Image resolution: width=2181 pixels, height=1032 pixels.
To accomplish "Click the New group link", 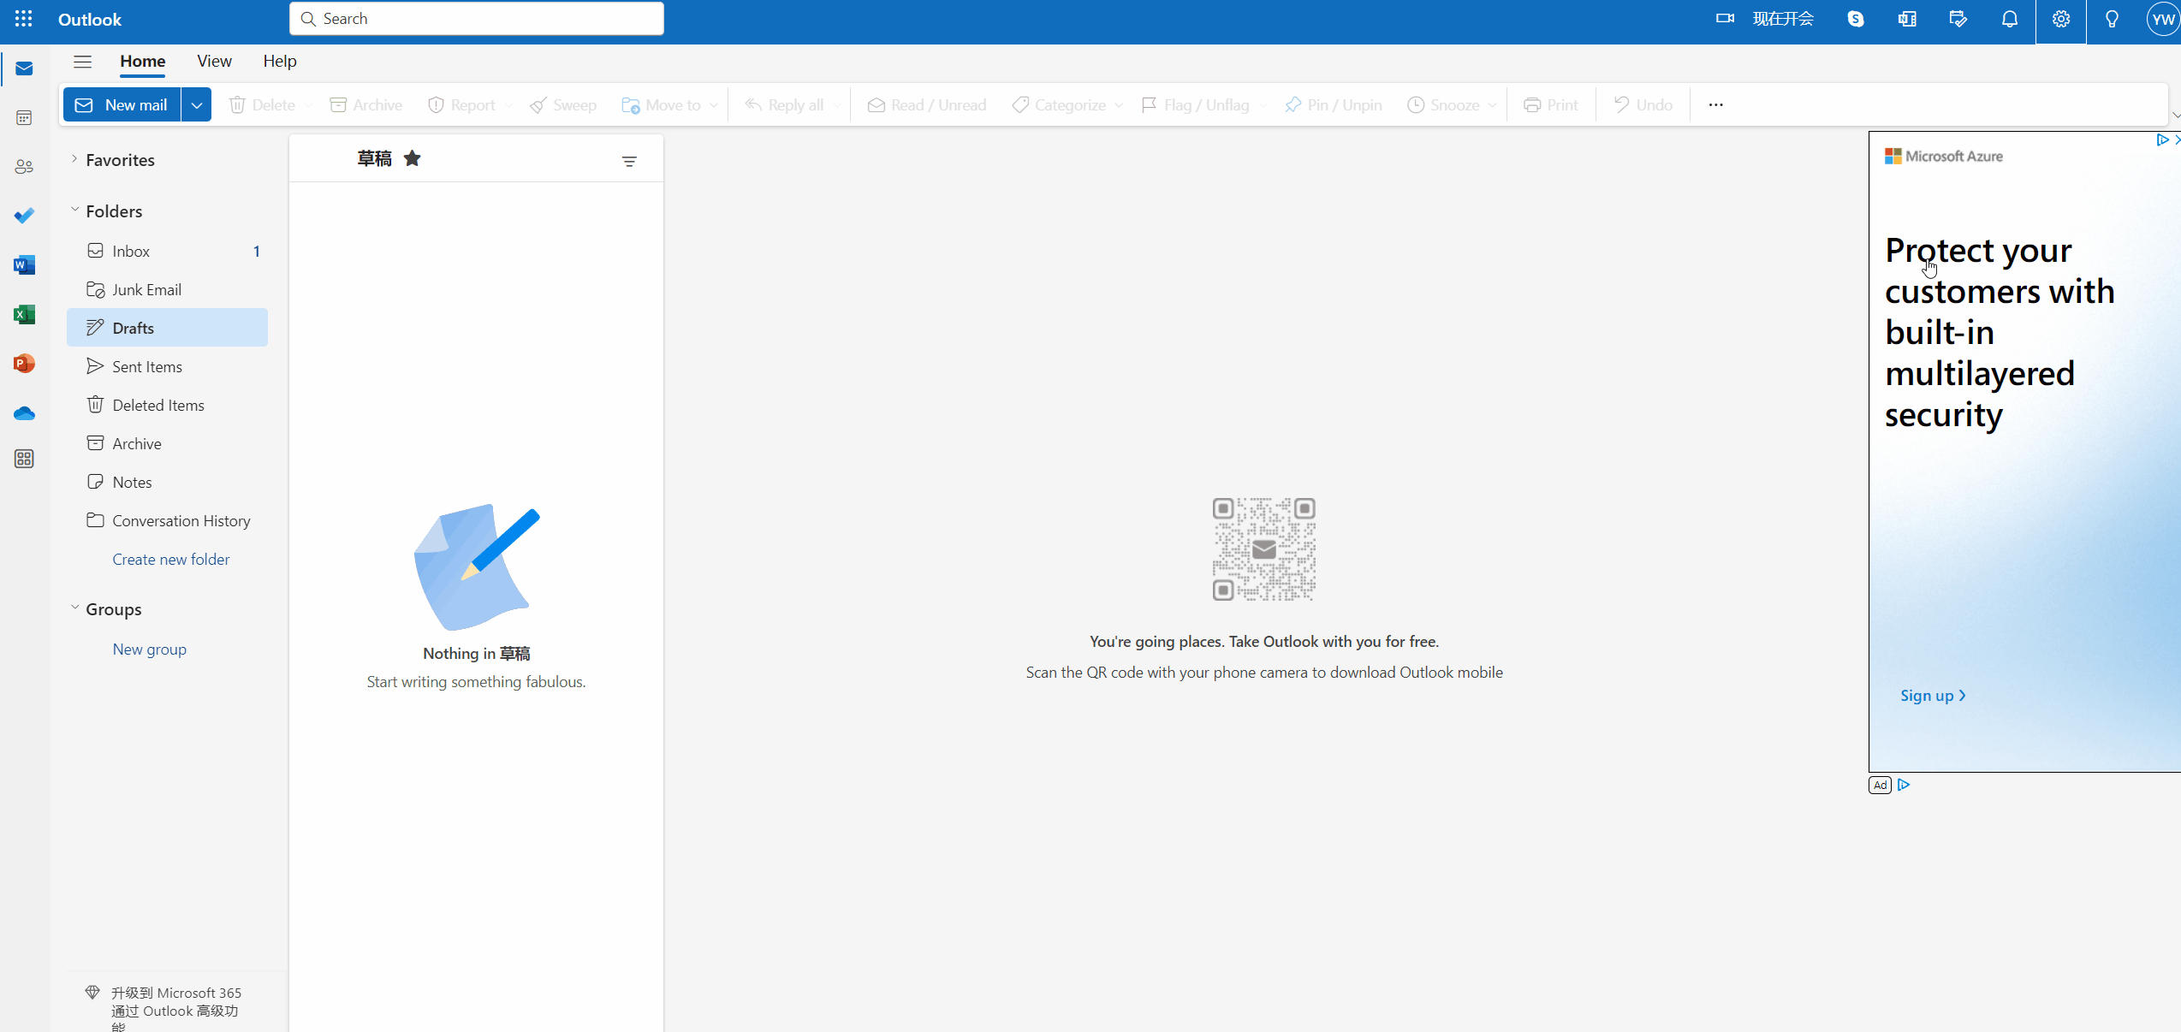I will tap(150, 649).
